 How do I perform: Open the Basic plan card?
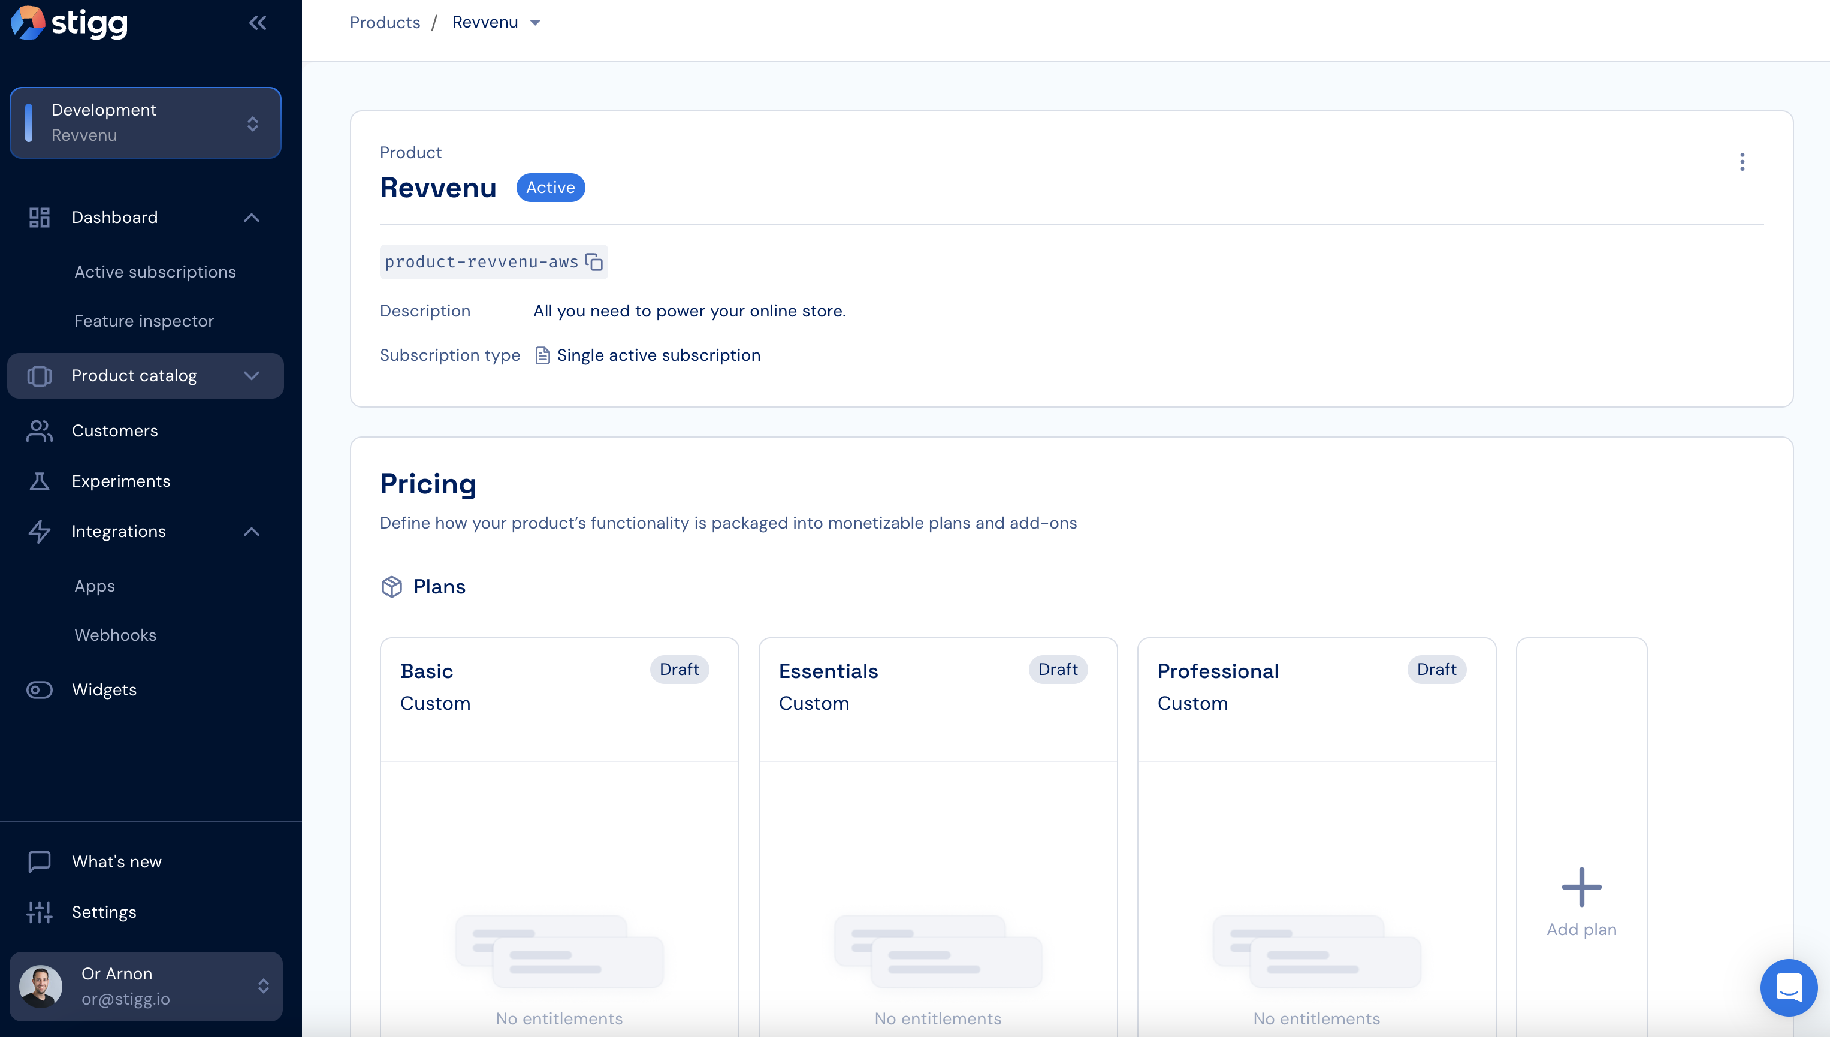click(560, 837)
